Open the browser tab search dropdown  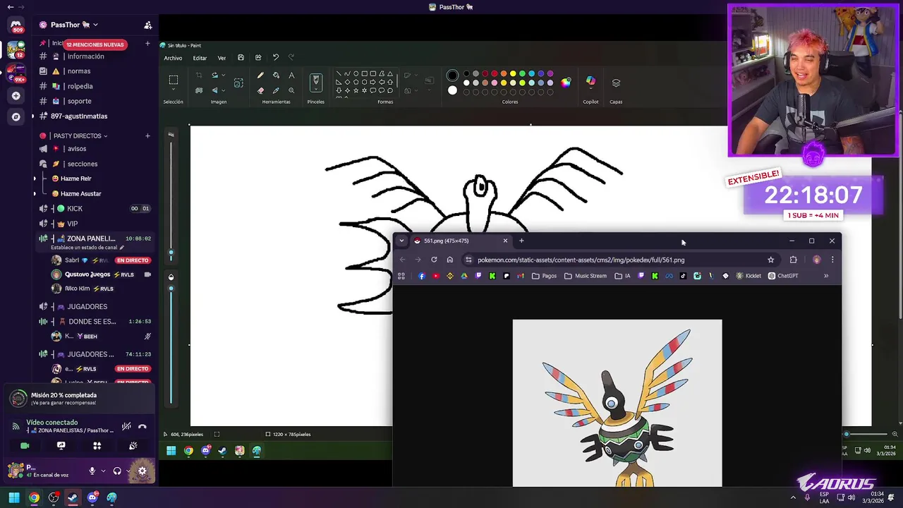pyautogui.click(x=401, y=241)
